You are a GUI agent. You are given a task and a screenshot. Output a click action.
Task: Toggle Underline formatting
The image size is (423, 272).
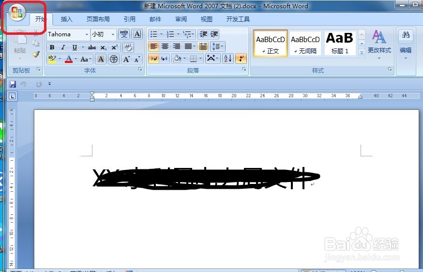point(75,47)
